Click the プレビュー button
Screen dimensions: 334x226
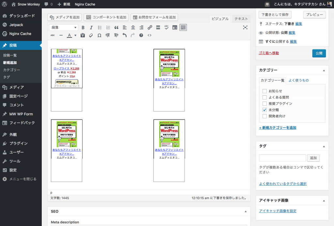314,15
